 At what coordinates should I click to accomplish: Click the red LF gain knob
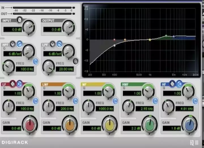(x=30, y=125)
